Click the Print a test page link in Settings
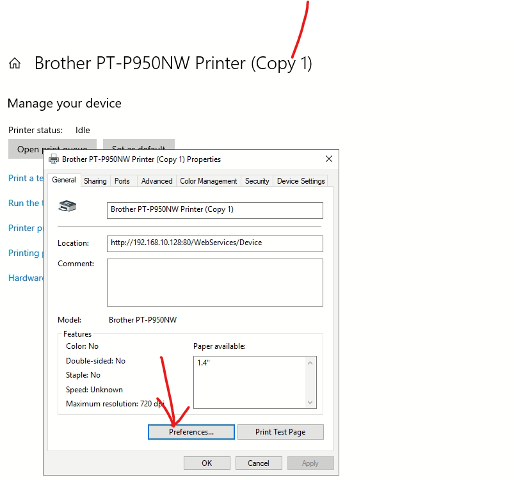514x480 pixels. (x=26, y=178)
